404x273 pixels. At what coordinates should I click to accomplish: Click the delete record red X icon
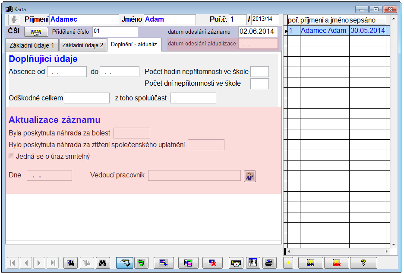(x=212, y=263)
